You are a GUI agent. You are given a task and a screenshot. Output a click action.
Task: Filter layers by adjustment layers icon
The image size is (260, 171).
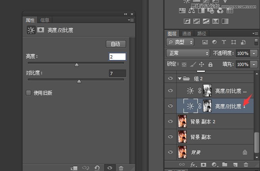point(214,42)
